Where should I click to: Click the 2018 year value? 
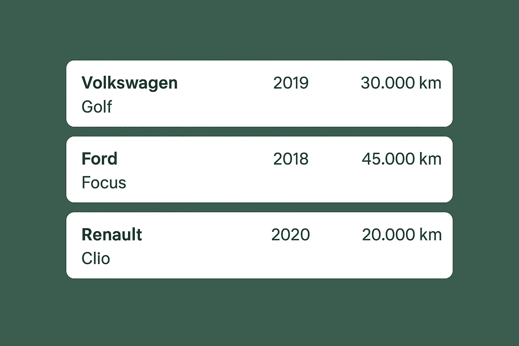291,159
